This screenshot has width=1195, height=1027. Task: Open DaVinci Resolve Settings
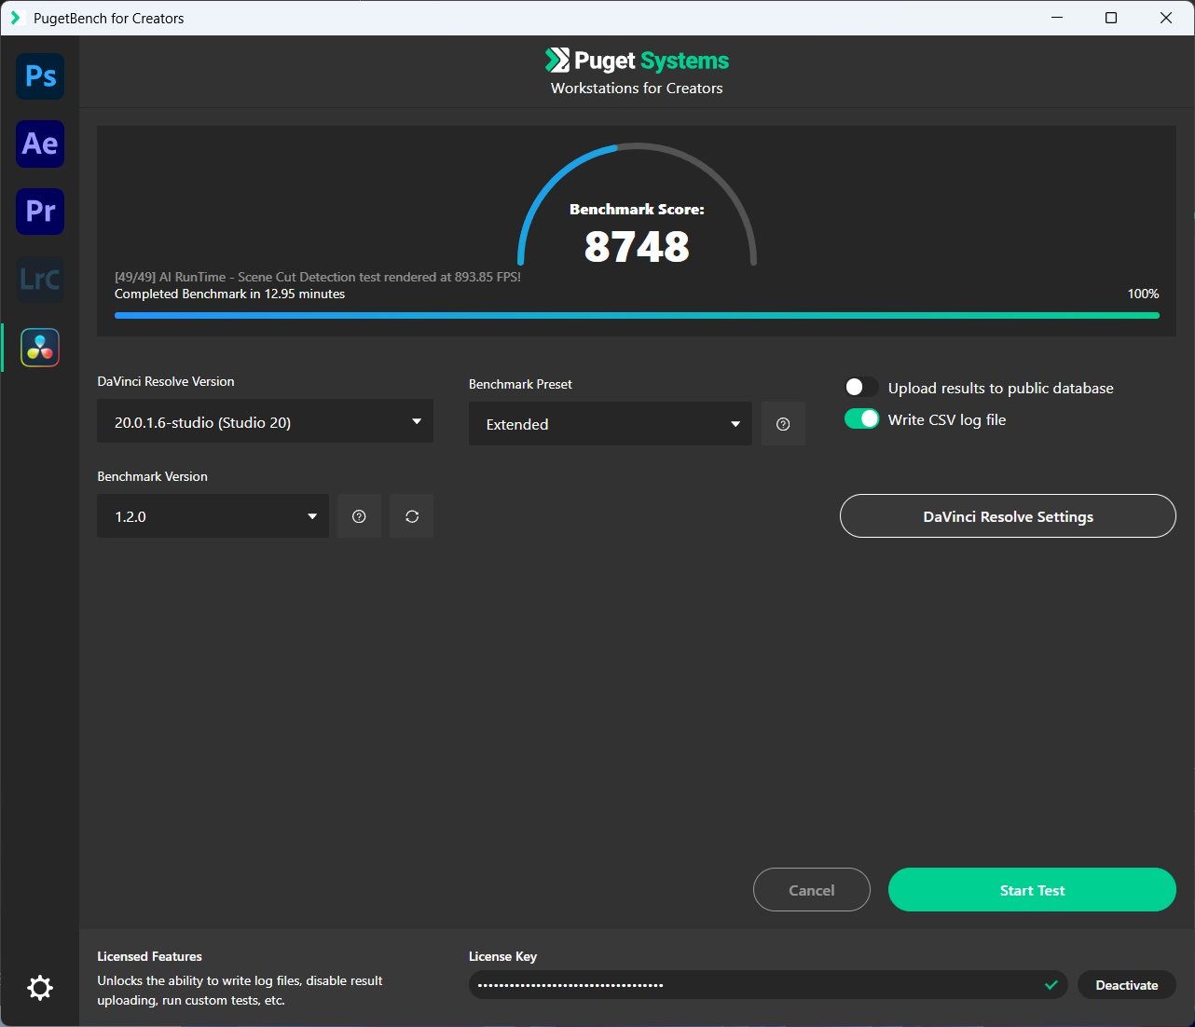(1008, 516)
